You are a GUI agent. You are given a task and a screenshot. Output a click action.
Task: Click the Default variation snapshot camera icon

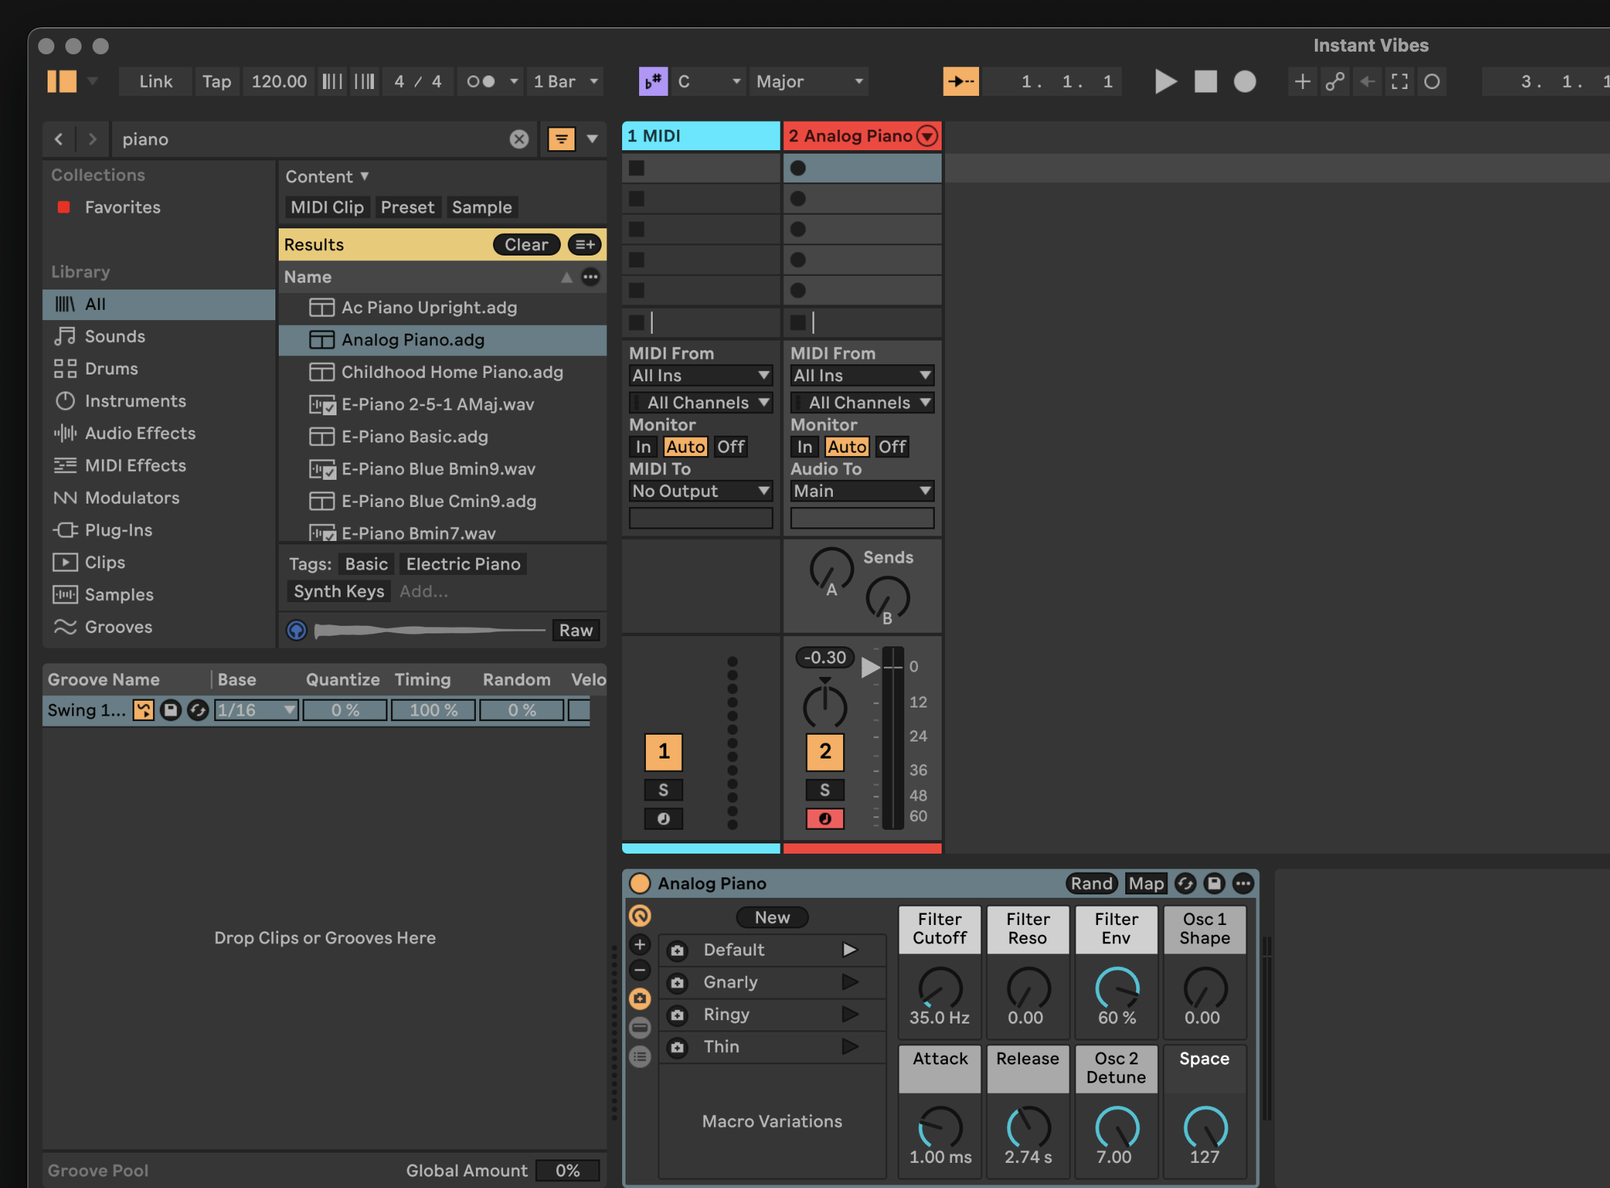point(678,951)
